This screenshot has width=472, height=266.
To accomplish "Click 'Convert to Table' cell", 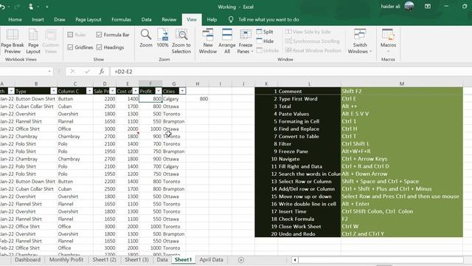I will click(309, 136).
